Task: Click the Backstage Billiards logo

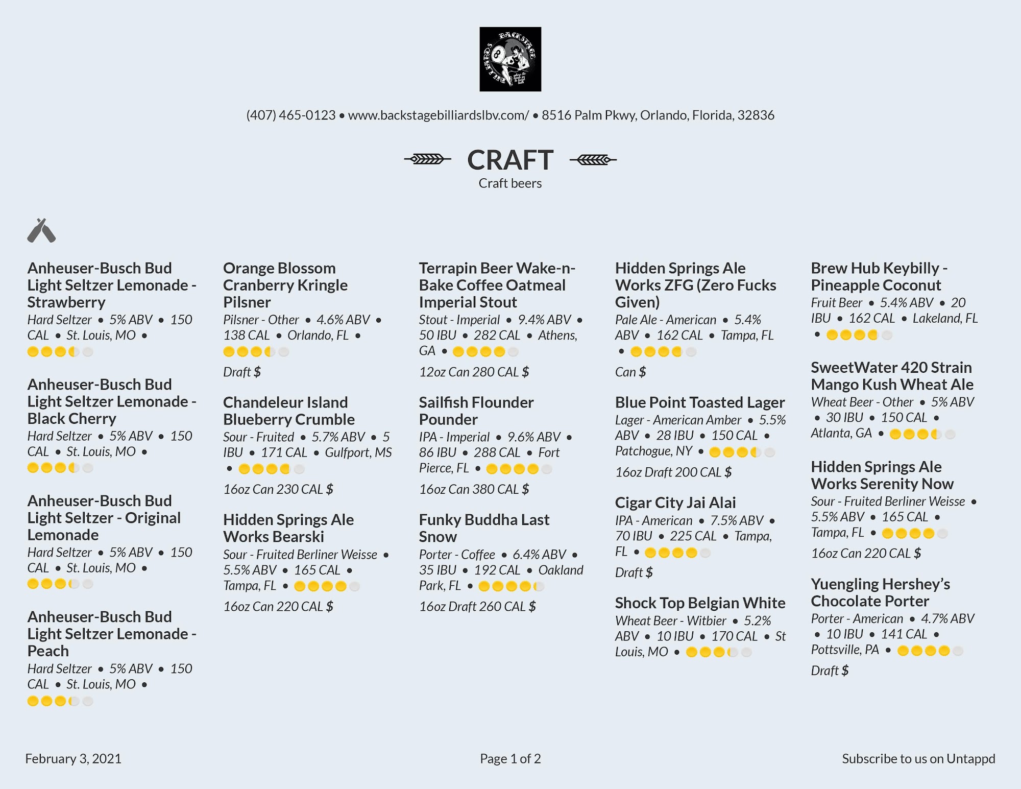Action: coord(510,59)
